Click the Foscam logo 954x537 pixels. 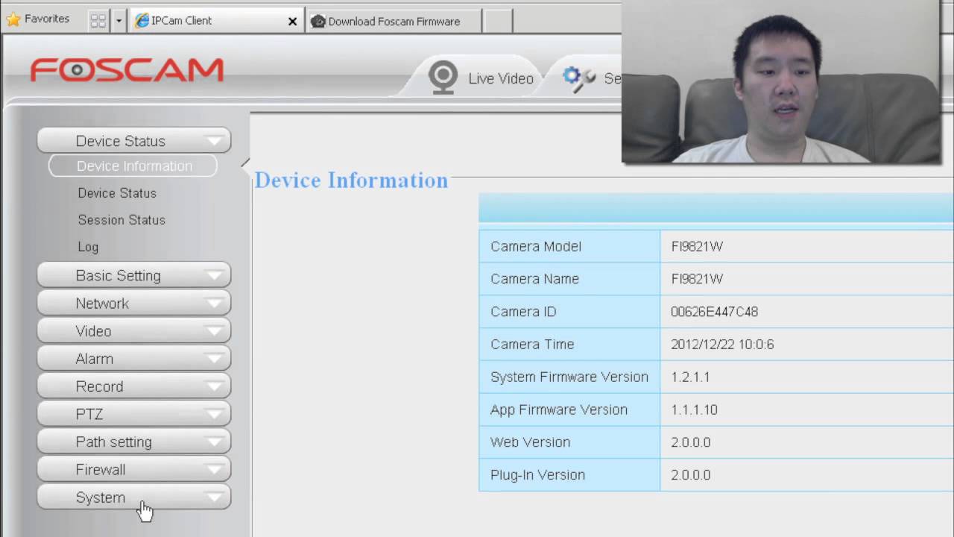127,70
